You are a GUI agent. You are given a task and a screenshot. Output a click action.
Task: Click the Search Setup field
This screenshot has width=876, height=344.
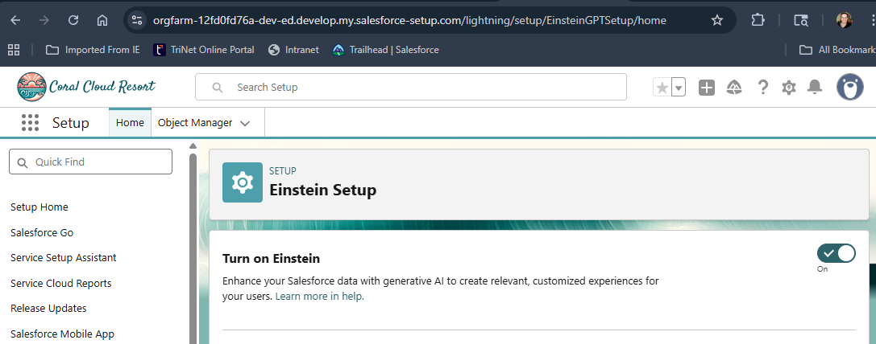[x=411, y=87]
